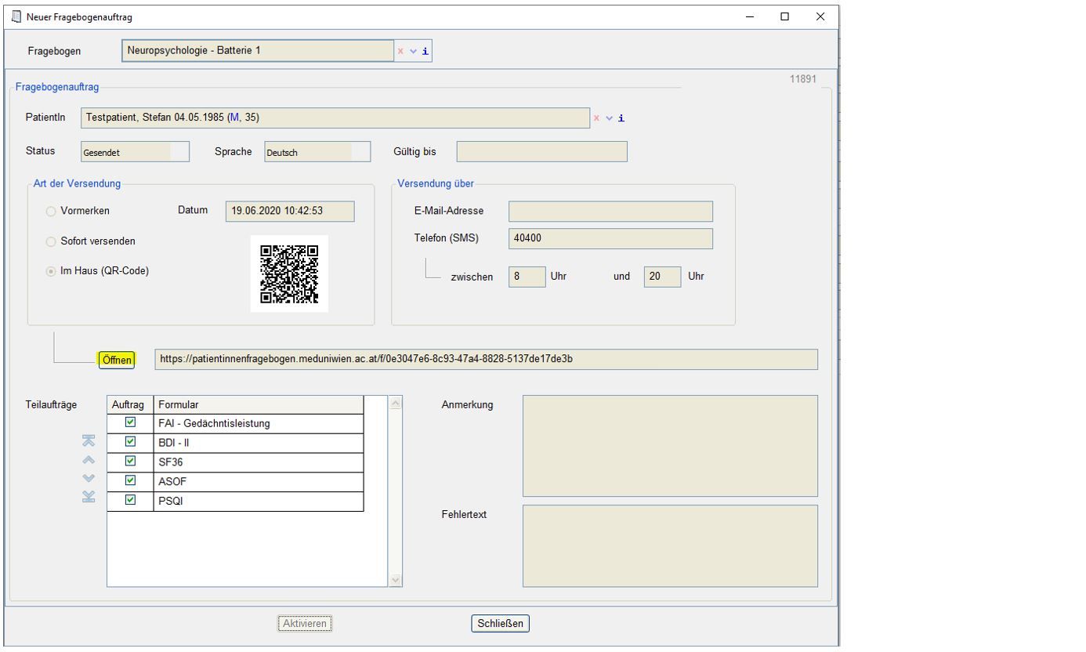Open the PatientIn dropdown chevron
1086x652 pixels.
click(609, 118)
